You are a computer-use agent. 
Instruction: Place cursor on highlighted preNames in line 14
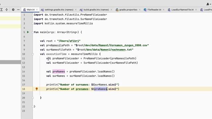pyautogui.click(x=59, y=71)
